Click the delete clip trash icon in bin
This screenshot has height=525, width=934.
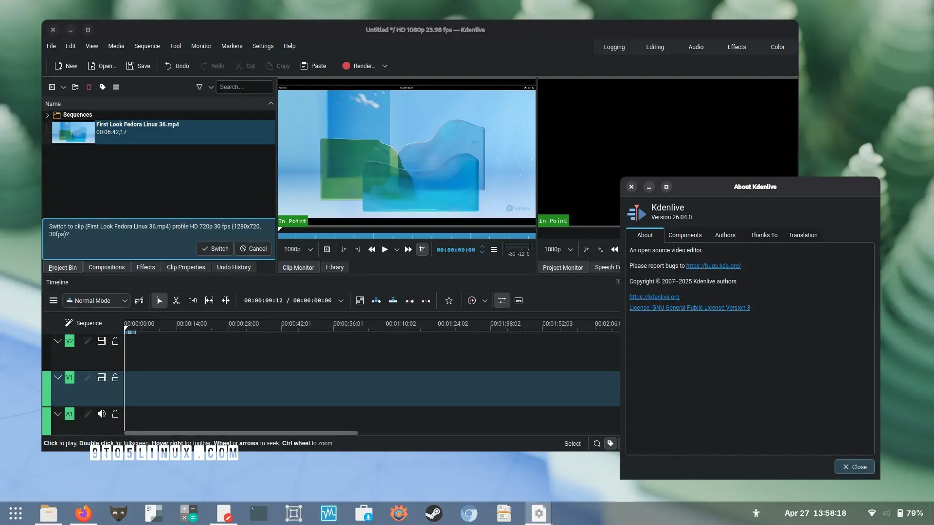[x=89, y=87]
